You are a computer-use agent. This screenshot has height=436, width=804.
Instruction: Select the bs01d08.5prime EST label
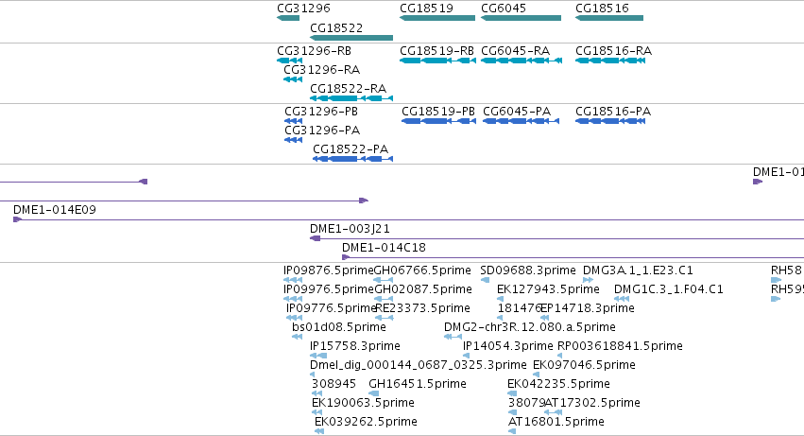coord(339,327)
